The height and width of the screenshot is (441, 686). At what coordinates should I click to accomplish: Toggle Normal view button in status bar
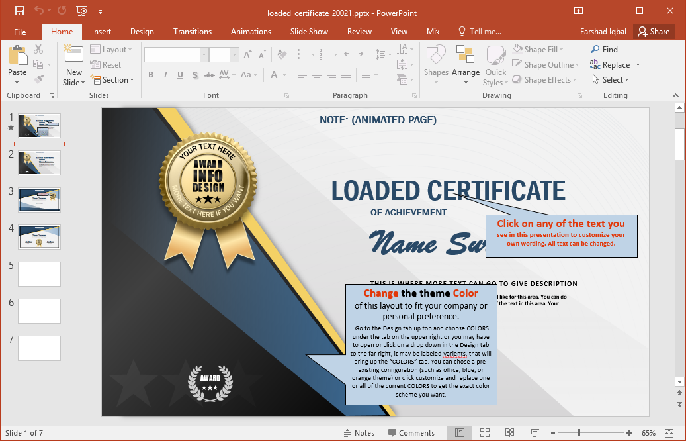point(460,433)
